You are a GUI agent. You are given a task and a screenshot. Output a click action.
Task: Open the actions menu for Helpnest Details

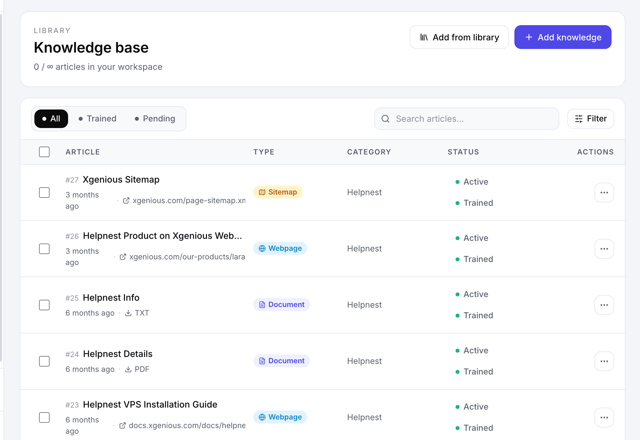604,361
